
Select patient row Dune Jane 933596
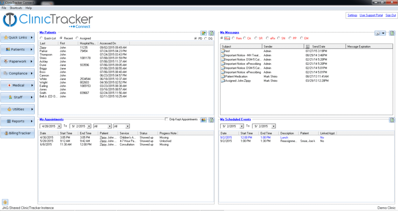tap(126, 65)
